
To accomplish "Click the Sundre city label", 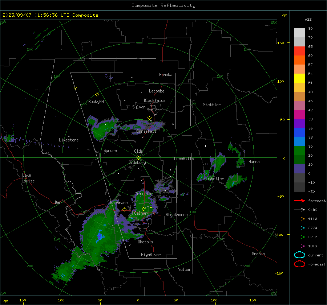I will point(110,150).
